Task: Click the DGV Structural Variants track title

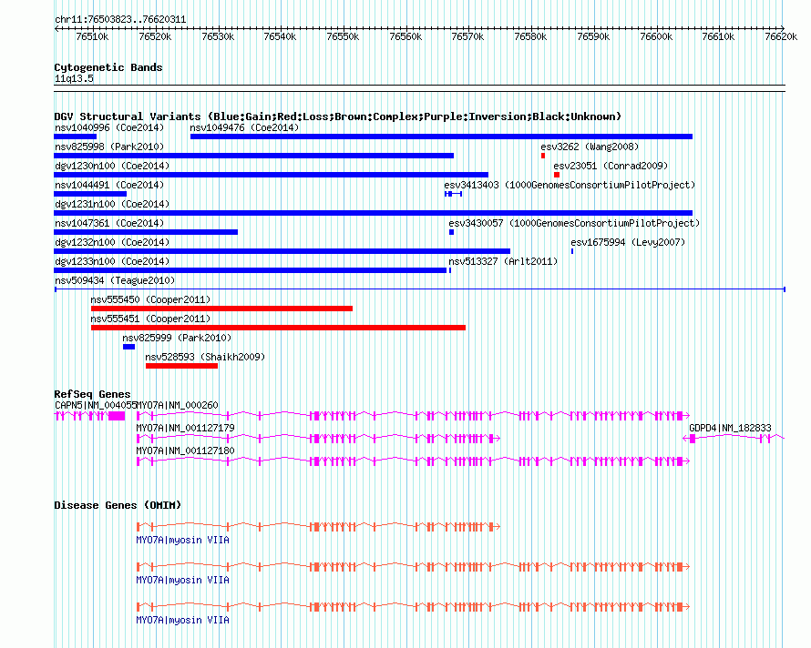Action: click(338, 116)
